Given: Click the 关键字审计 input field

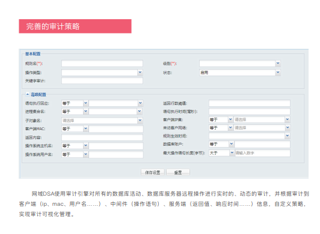Looking at the screenshot, I should [x=102, y=80].
